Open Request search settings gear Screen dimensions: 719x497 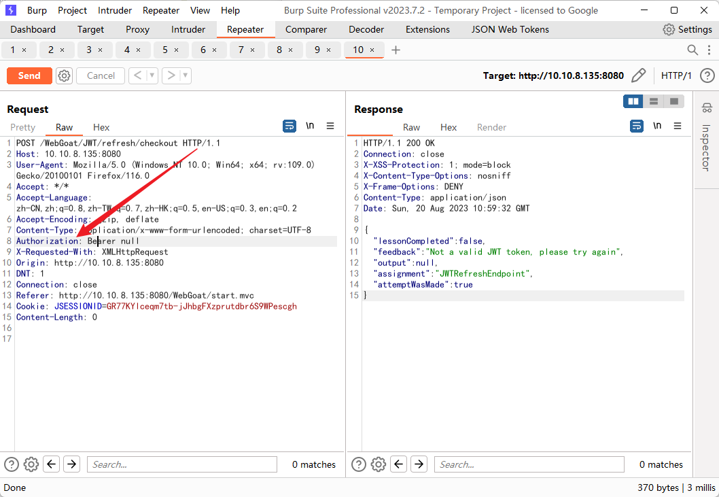tap(31, 464)
